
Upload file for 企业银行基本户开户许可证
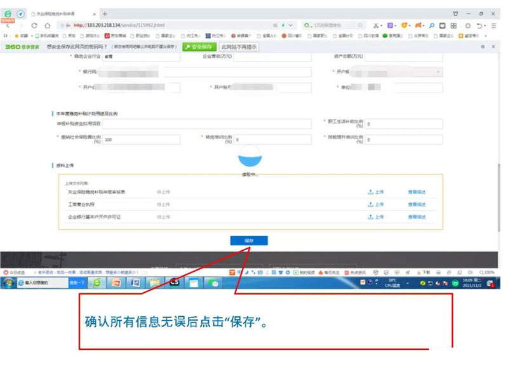coord(375,217)
